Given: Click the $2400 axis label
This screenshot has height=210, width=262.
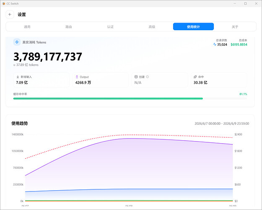Looking at the screenshot, I should [238, 134].
